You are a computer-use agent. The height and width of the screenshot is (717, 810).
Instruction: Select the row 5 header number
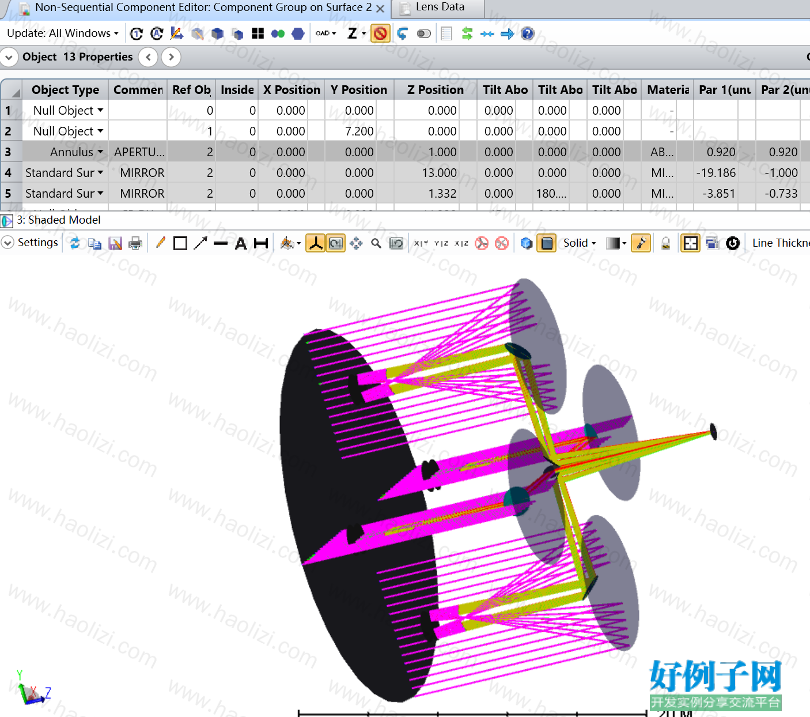[x=11, y=193]
